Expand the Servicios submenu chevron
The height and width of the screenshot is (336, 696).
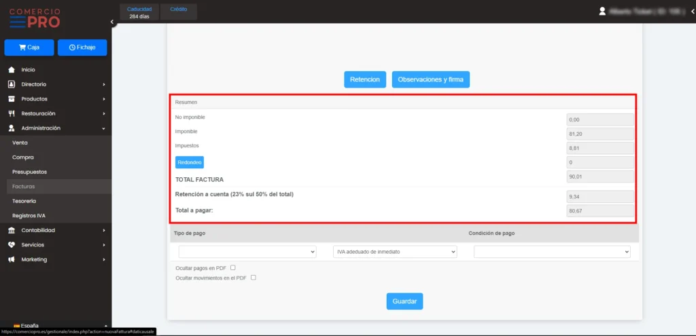coord(104,244)
